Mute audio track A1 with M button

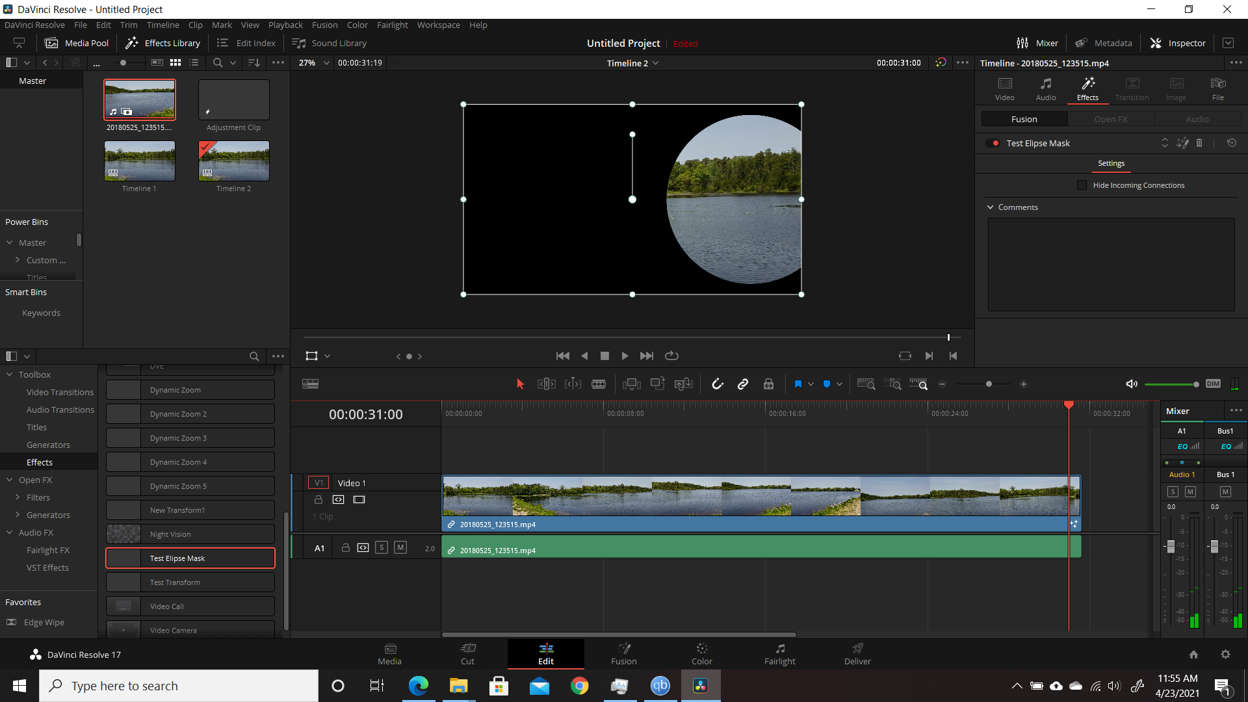point(400,548)
